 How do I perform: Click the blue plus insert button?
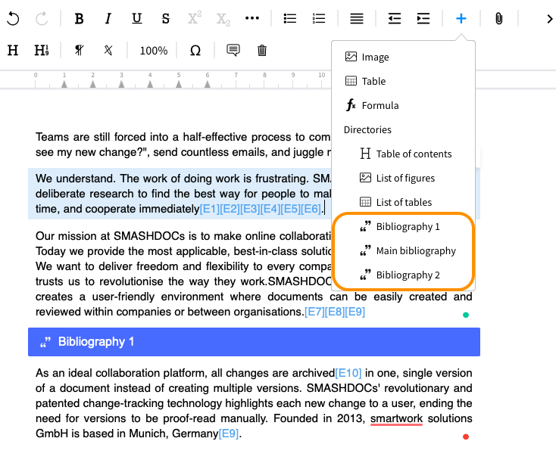(x=461, y=18)
